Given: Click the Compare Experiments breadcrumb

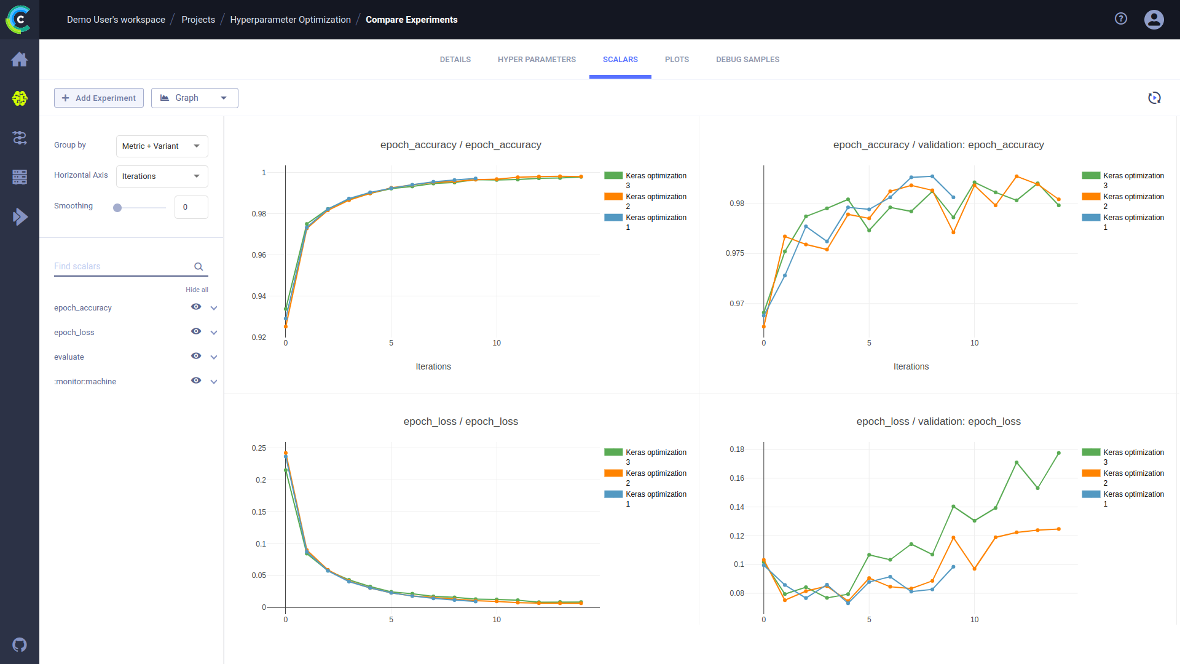Looking at the screenshot, I should tap(411, 20).
